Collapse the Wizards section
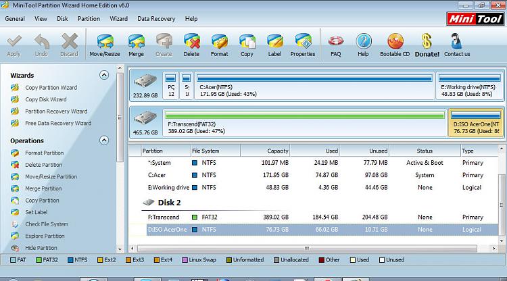 (104, 75)
